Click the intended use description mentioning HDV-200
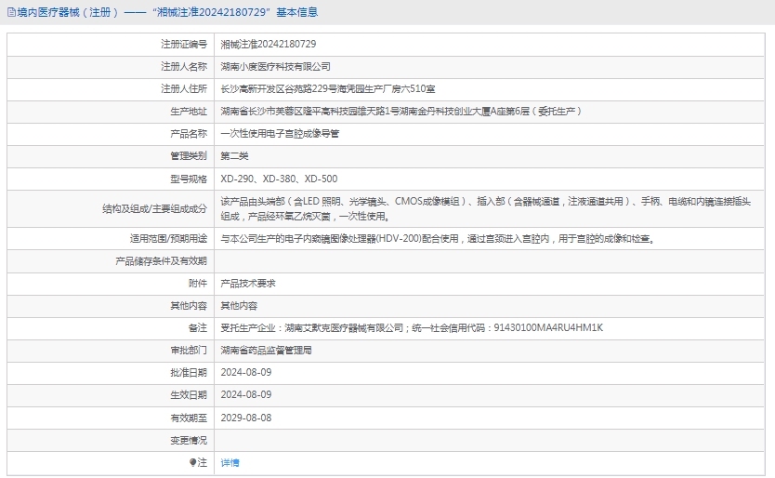Image resolution: width=775 pixels, height=478 pixels. [x=437, y=238]
